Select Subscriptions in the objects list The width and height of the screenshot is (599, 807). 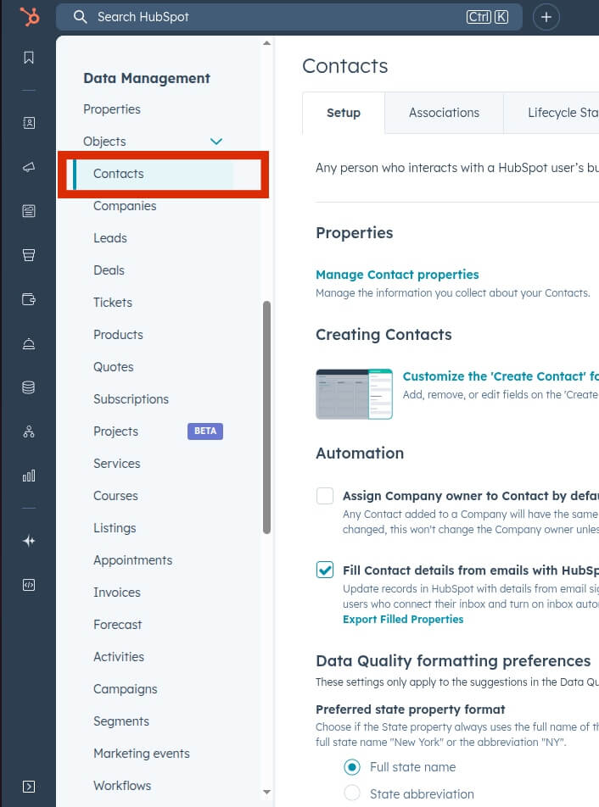click(x=131, y=399)
